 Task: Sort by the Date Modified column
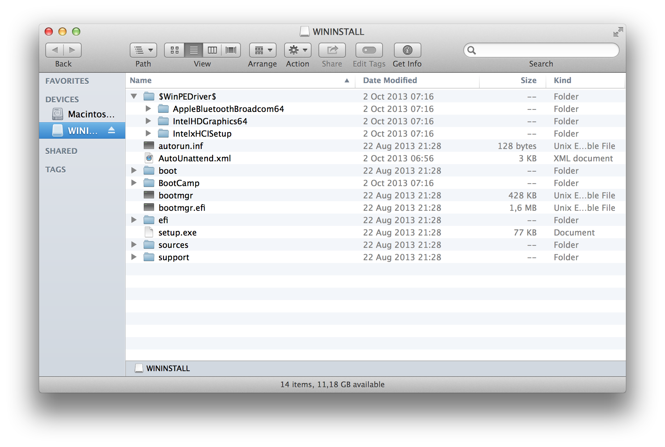click(x=390, y=80)
